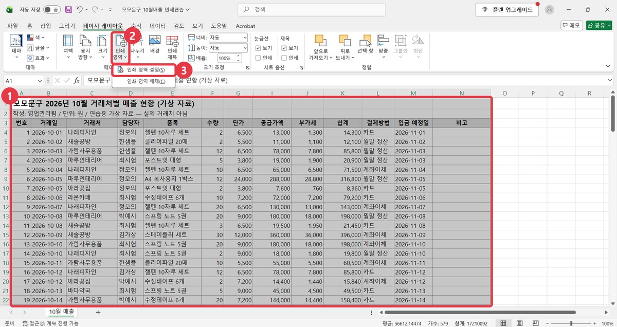
Task: Open the 여백 margins menu
Action: [68, 46]
